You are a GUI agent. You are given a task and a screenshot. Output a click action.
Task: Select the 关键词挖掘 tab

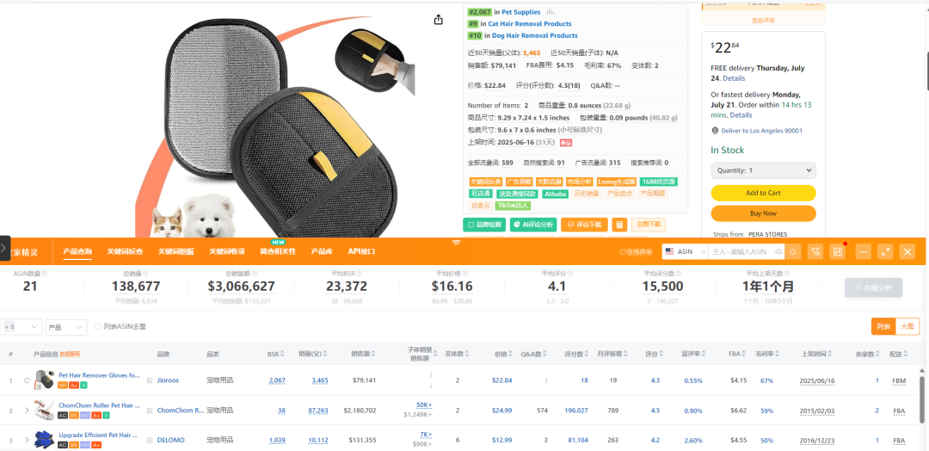point(176,252)
